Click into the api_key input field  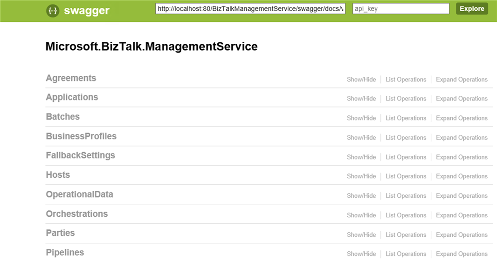tap(400, 8)
